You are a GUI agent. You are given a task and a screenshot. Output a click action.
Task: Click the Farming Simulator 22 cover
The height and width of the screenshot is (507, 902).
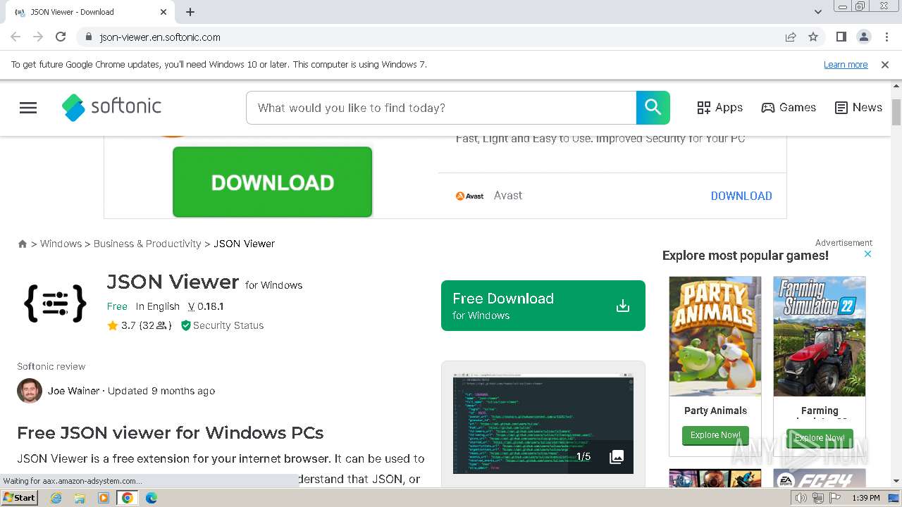820,336
